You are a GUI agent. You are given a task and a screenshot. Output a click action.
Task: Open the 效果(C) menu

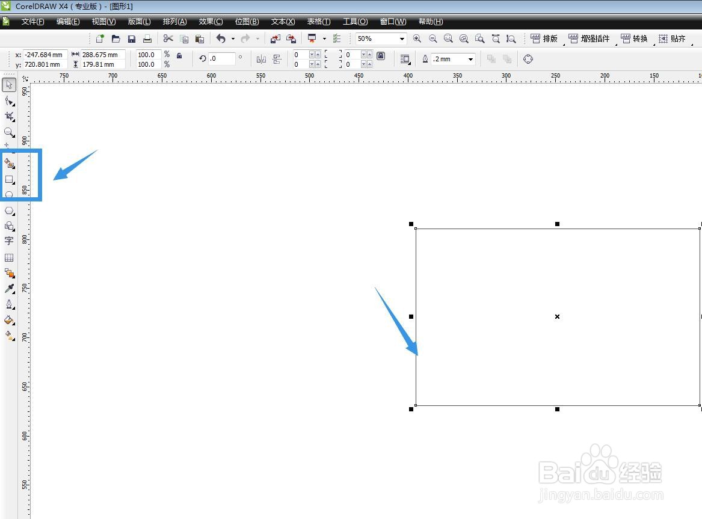pyautogui.click(x=211, y=22)
